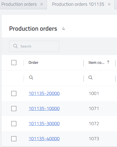Click the magnifier icon in main Search box

pos(16,46)
